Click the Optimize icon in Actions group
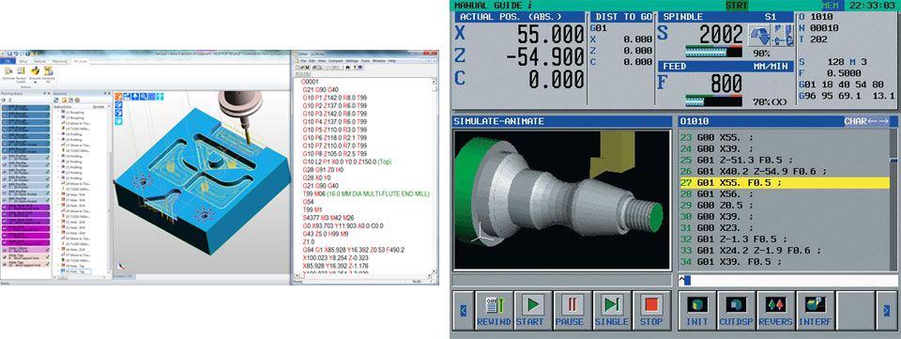Viewport: 901px width, 339px height. click(x=8, y=70)
